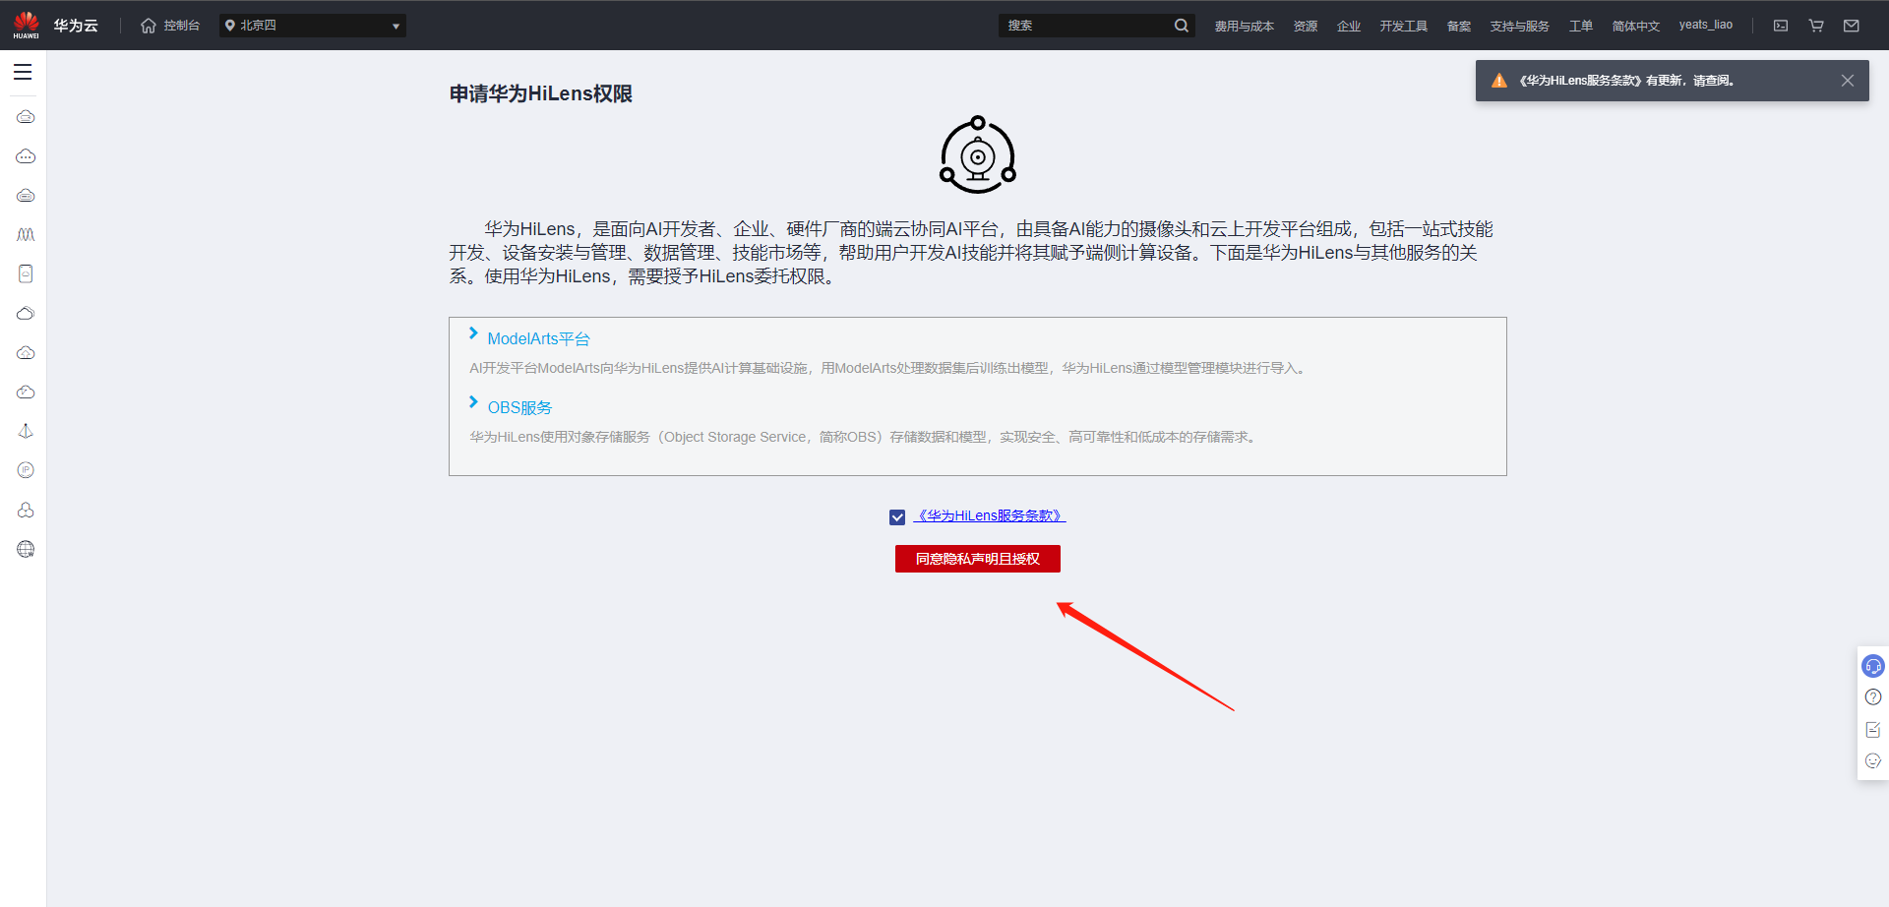Viewport: 1889px width, 907px height.
Task: Click the orange warning triangle in notification
Action: click(x=1499, y=81)
